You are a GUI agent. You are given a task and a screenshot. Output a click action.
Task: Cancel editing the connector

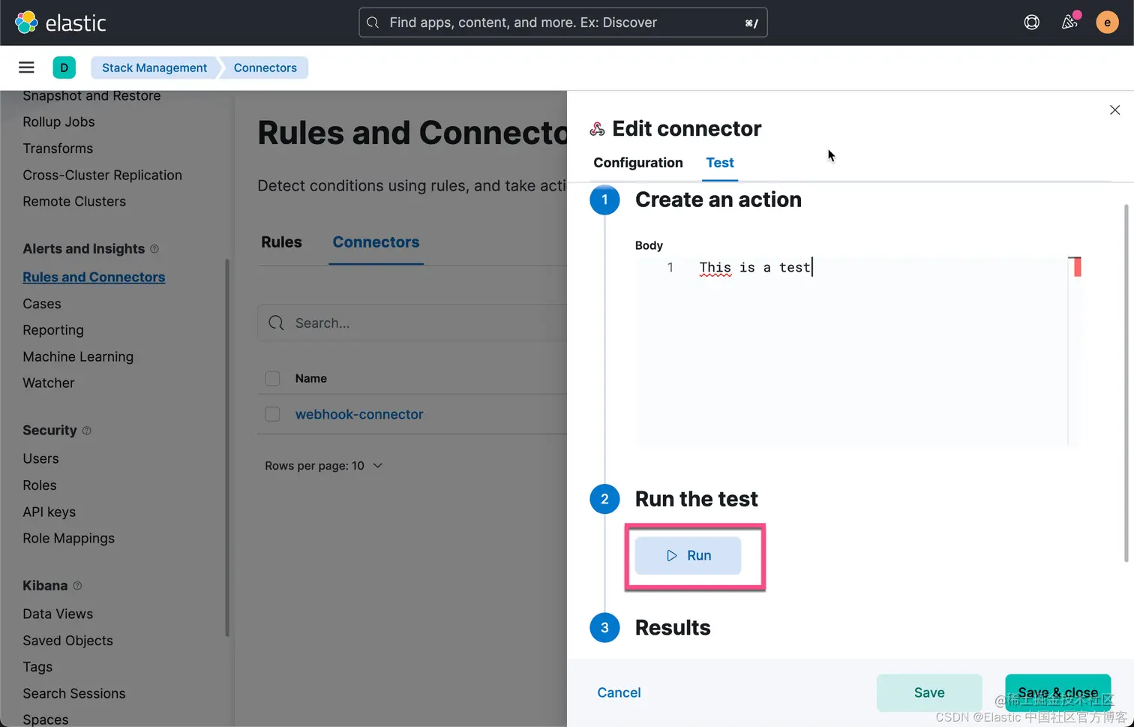[619, 692]
